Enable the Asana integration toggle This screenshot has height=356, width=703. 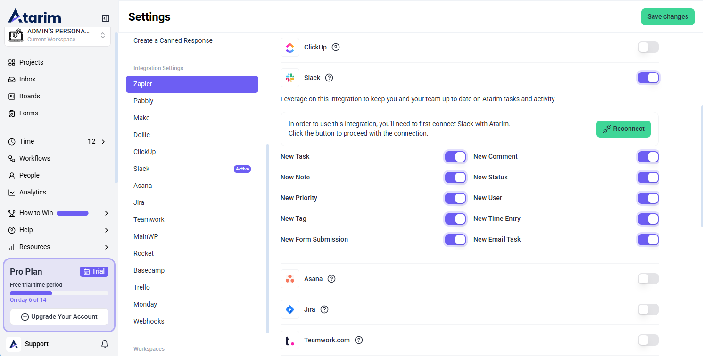coord(648,279)
